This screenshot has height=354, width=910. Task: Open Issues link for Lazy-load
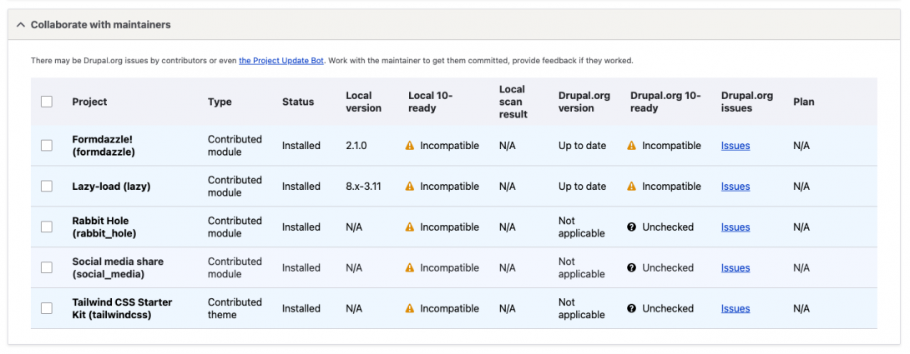pos(736,187)
